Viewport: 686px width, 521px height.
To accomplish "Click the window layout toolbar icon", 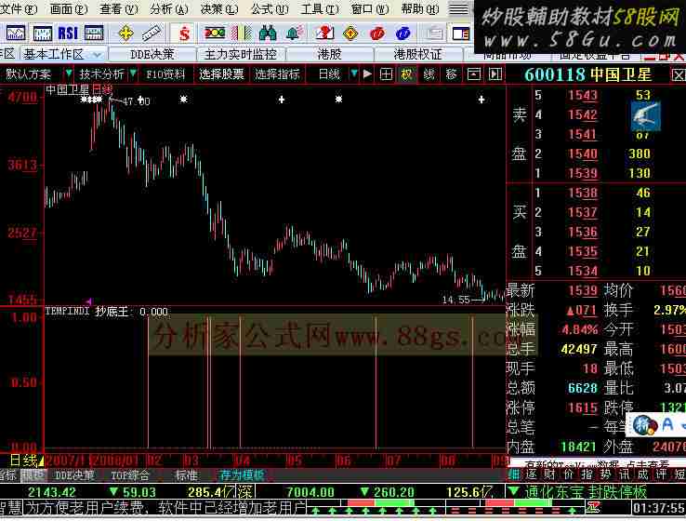I will (x=460, y=33).
